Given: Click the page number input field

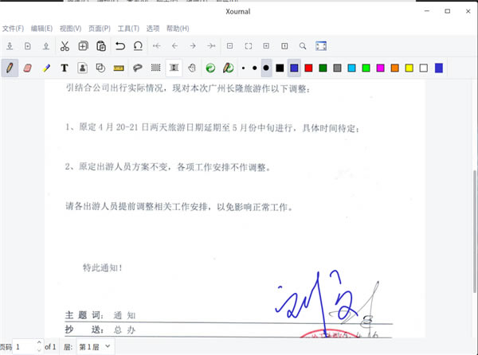Looking at the screenshot, I should click(x=25, y=346).
